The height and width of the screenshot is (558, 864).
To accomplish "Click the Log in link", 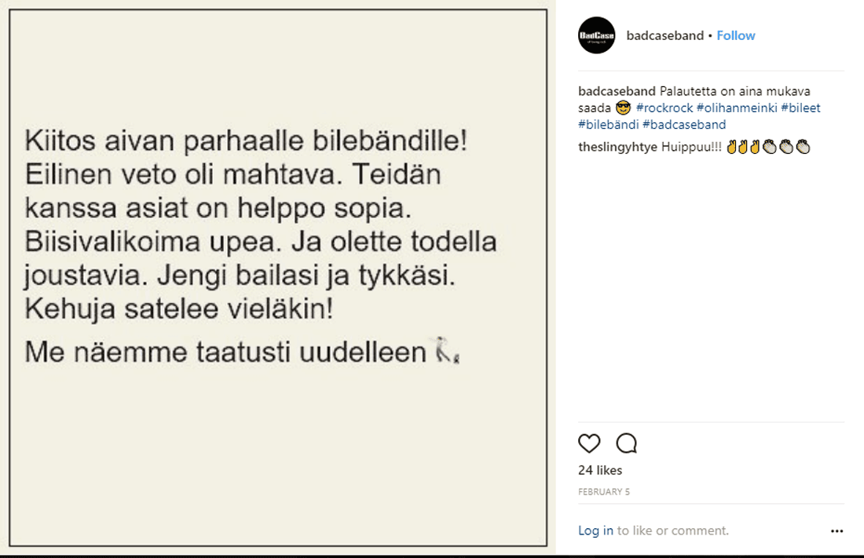I will coord(595,531).
